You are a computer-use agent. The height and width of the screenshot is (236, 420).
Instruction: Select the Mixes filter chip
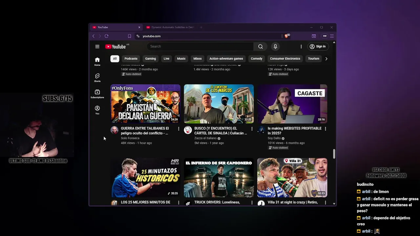tap(198, 59)
